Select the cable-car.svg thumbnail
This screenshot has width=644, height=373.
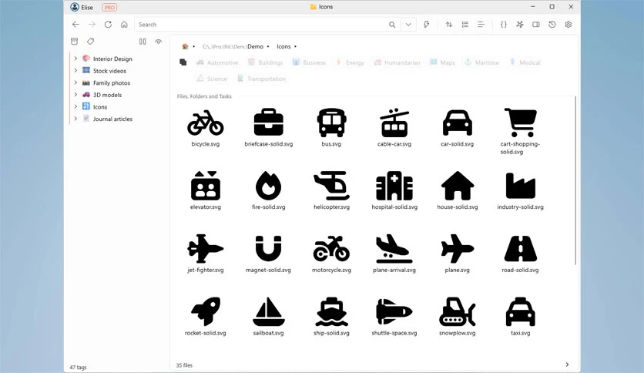coord(394,123)
